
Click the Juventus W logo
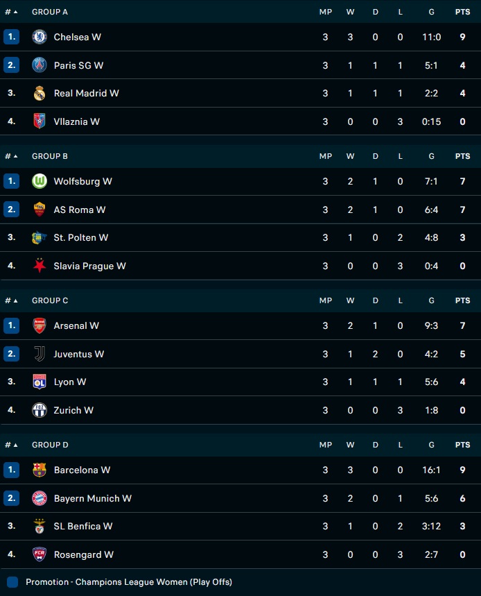tap(40, 354)
